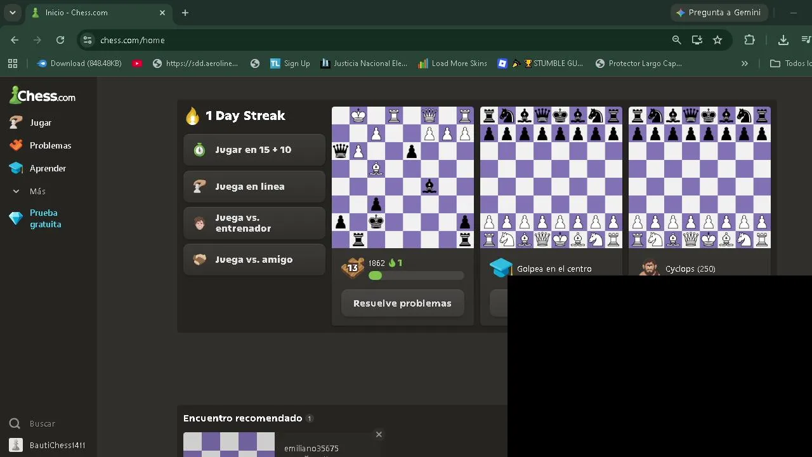Click Resuelve problemas button
The width and height of the screenshot is (812, 457).
403,303
